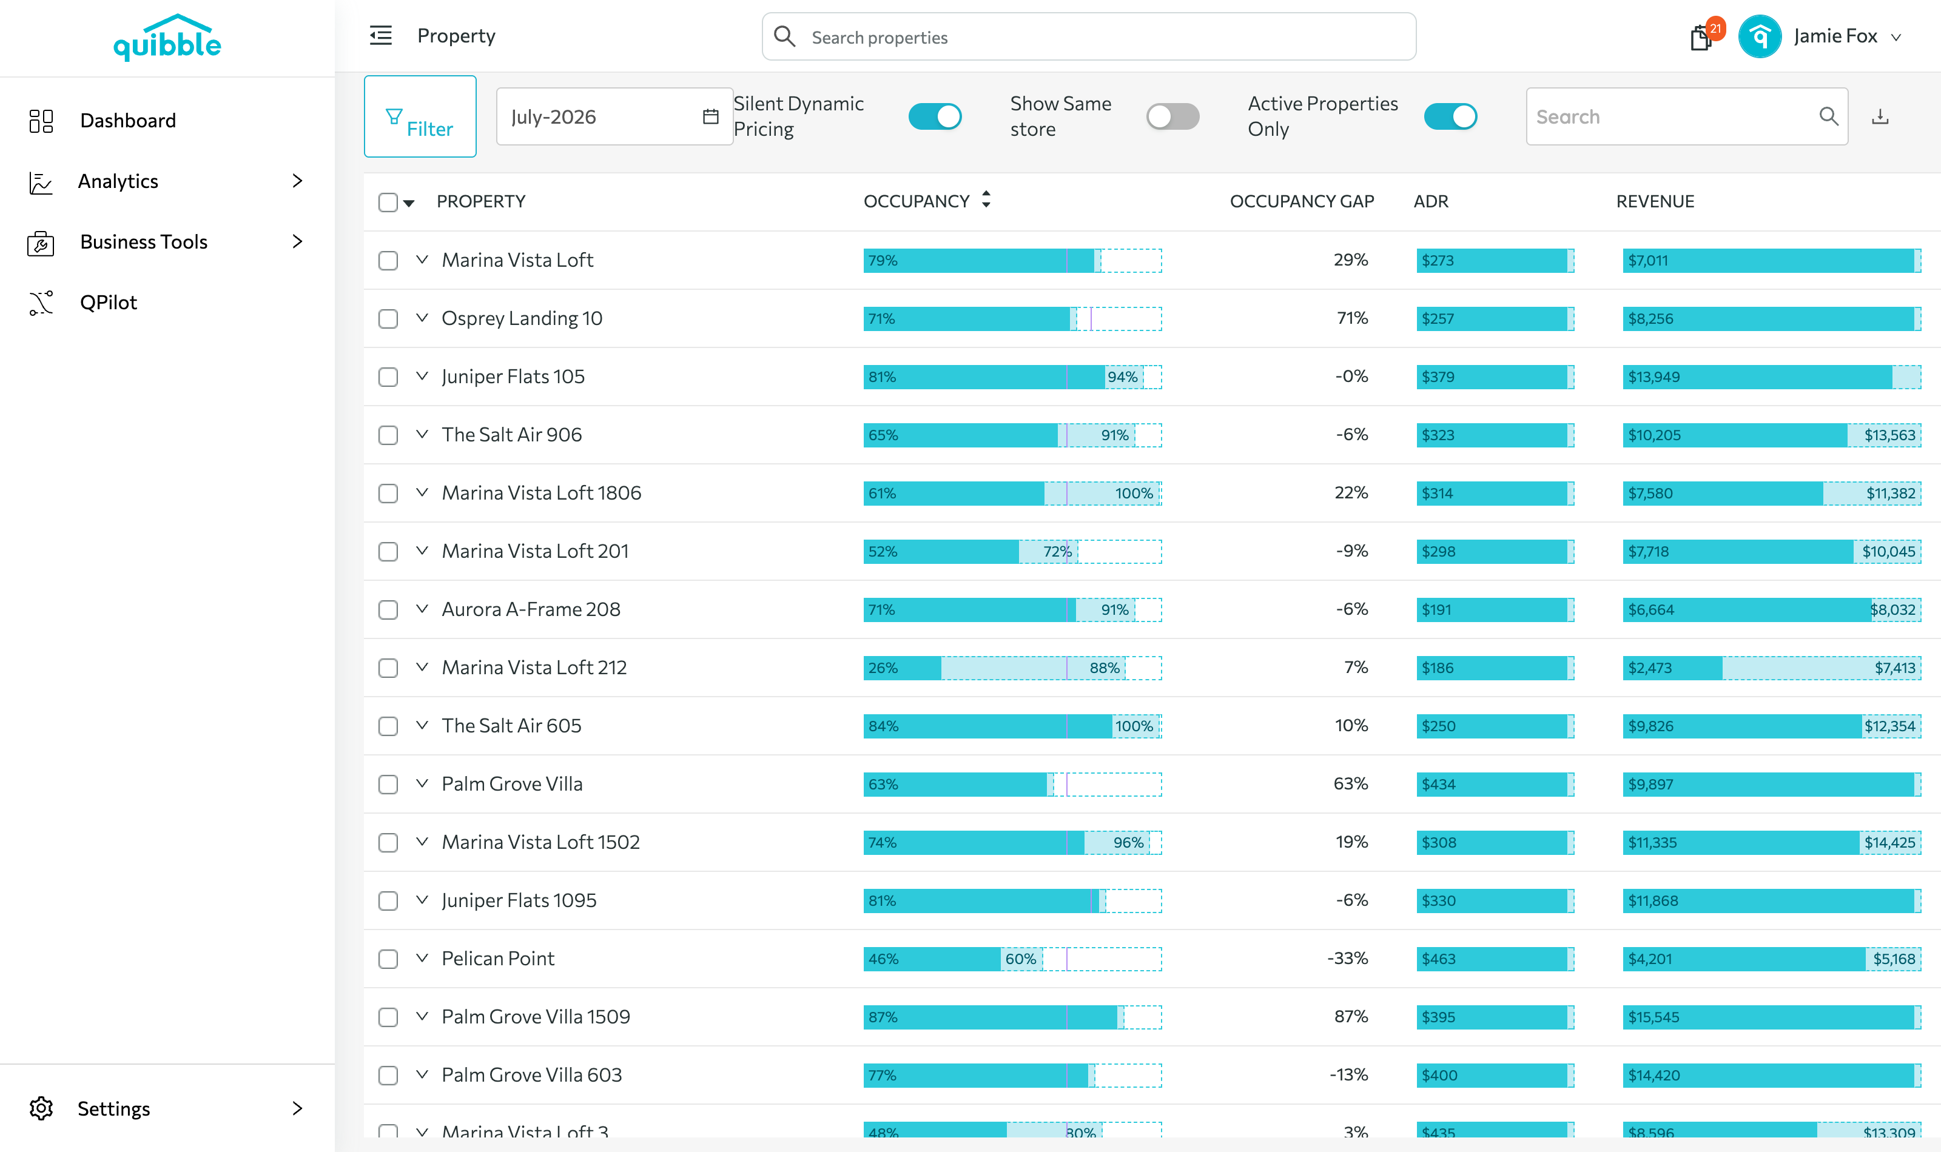Open the Pelican Point property
Screen dimensions: 1941x1152
tap(497, 958)
